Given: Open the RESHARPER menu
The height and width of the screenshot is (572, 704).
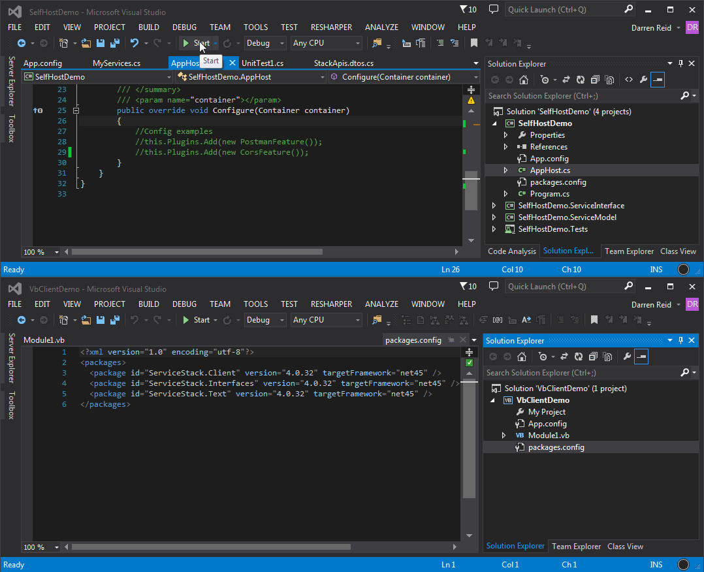Looking at the screenshot, I should click(x=331, y=27).
